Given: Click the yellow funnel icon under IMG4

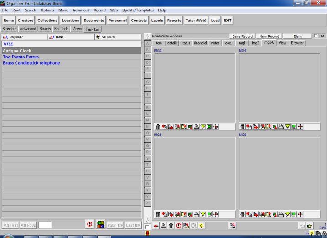Looking at the screenshot, I should point(287,126).
